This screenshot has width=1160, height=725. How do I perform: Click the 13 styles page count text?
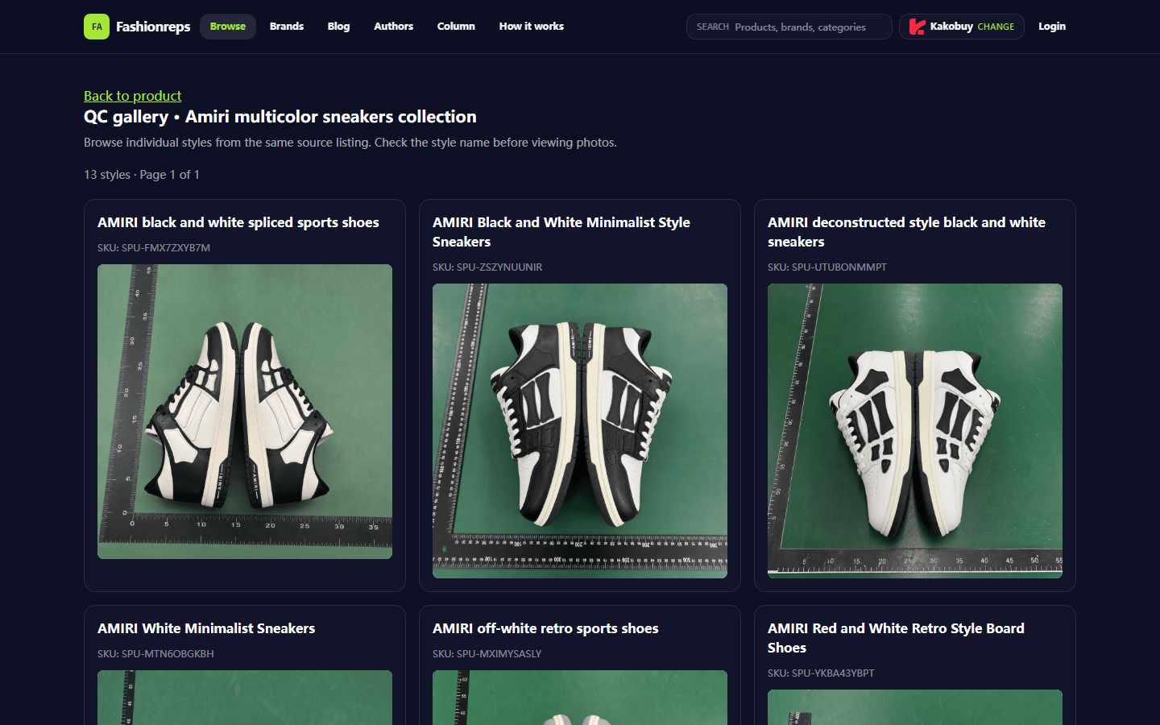tap(142, 175)
